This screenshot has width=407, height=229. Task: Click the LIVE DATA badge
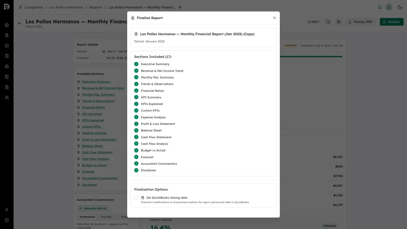[290, 45]
